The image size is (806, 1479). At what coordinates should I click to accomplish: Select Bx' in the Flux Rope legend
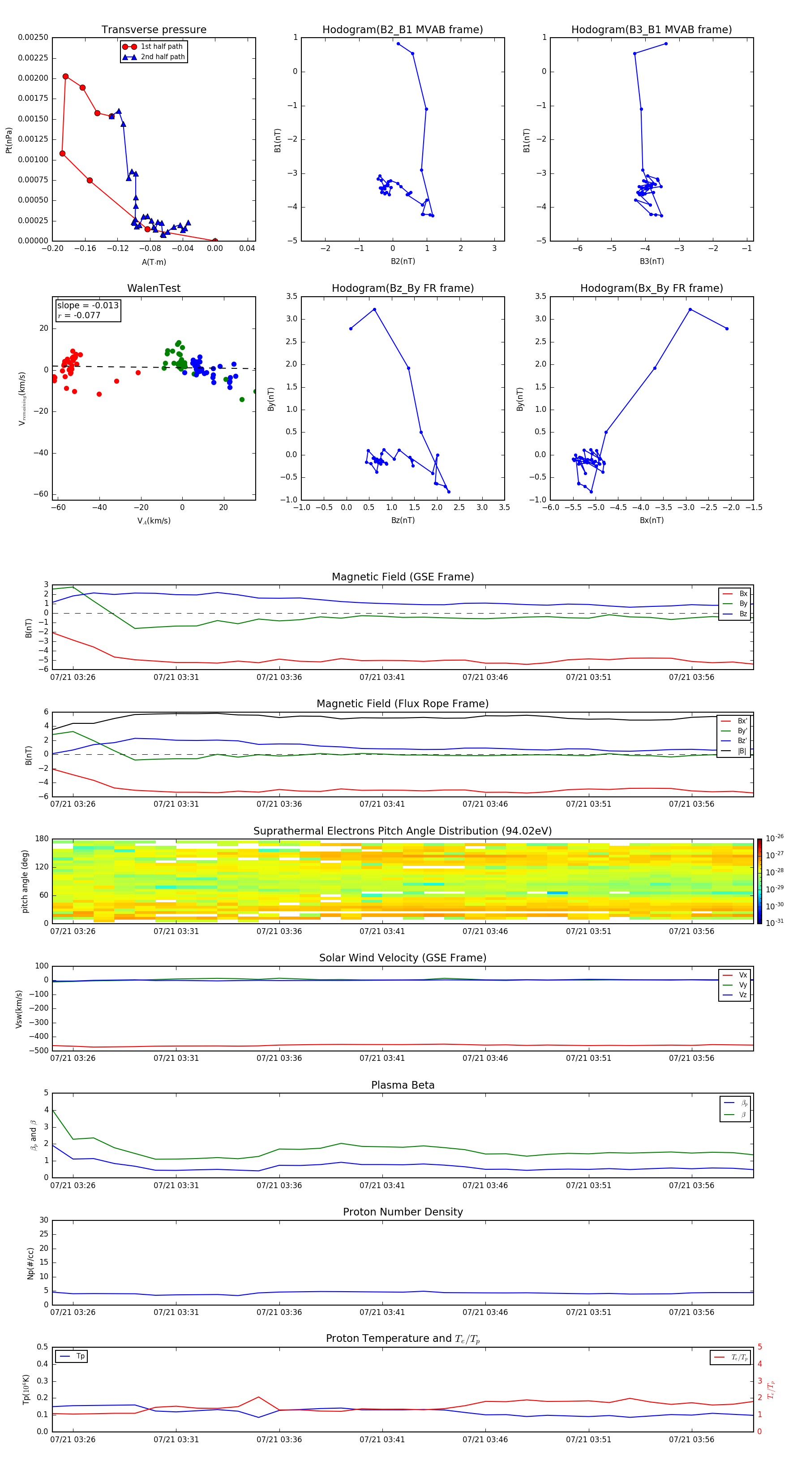point(734,721)
